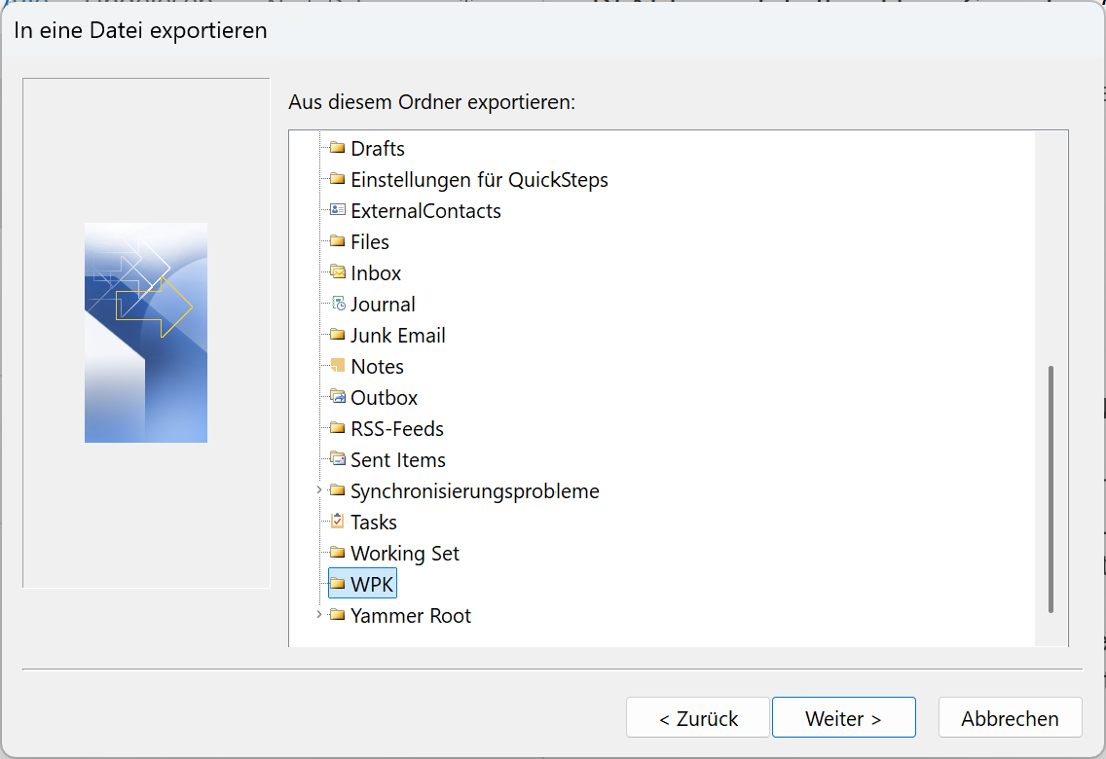Select the Synchronisierungsprobleme label
The image size is (1106, 759).
475,491
